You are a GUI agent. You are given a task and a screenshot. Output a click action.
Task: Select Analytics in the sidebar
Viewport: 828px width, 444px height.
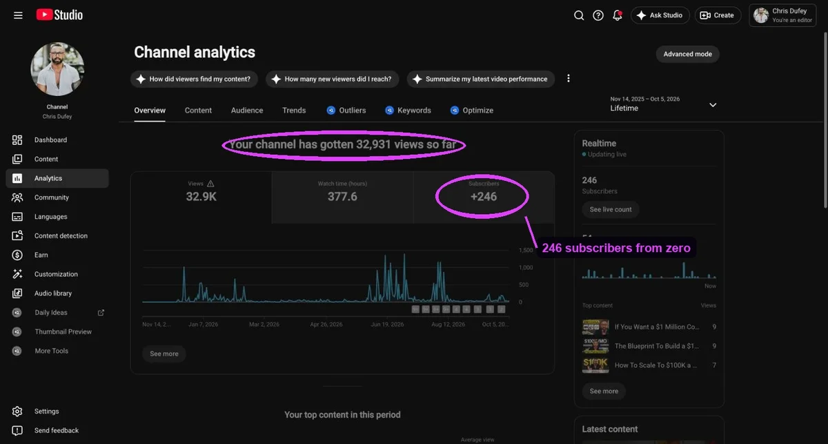(x=57, y=178)
